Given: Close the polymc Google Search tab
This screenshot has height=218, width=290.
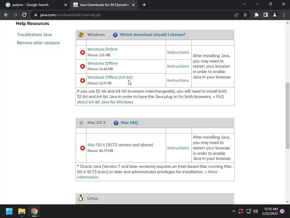Looking at the screenshot, I should 66,5.
